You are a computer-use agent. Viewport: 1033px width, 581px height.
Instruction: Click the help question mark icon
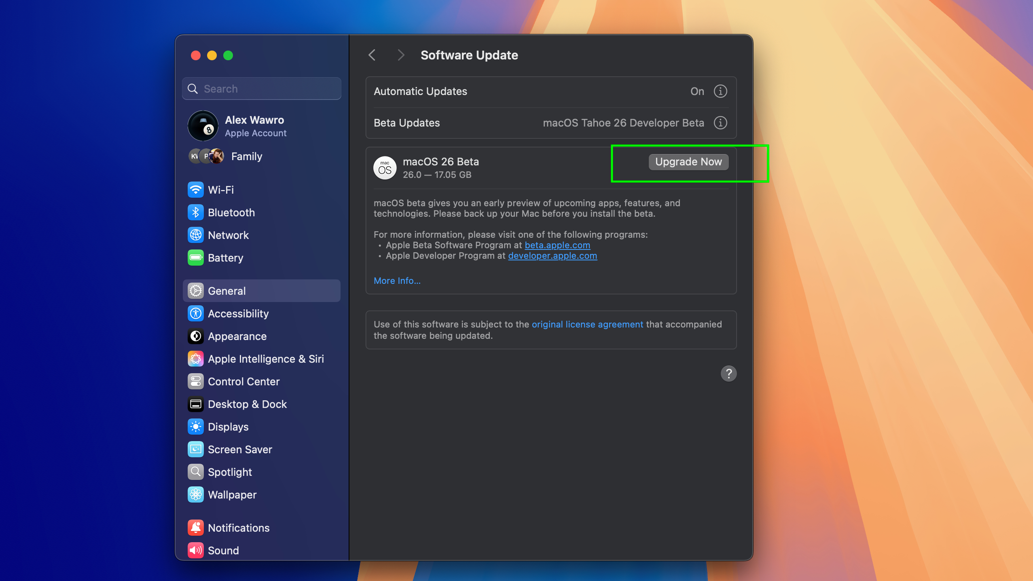tap(728, 373)
